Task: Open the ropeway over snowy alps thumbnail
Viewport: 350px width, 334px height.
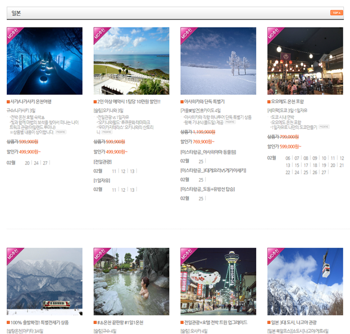Action: [305, 282]
